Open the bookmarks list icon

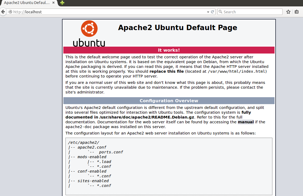pyautogui.click(x=297, y=12)
